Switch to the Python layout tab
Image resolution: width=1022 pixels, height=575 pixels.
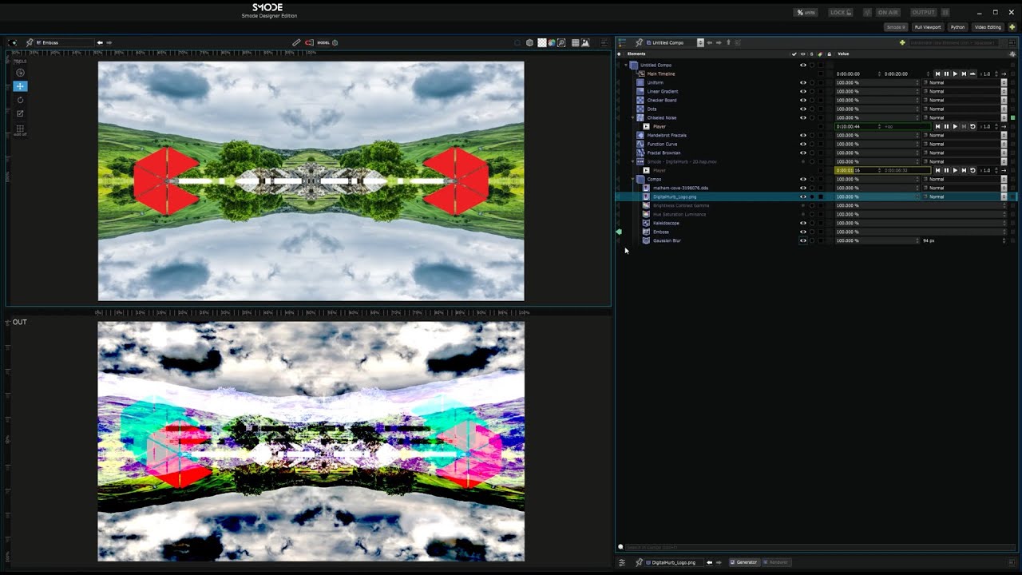(x=957, y=27)
